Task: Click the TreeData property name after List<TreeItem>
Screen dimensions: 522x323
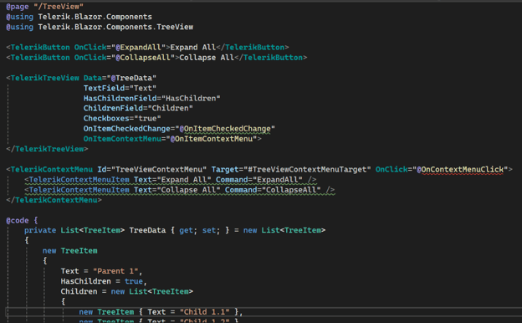Action: tap(147, 230)
